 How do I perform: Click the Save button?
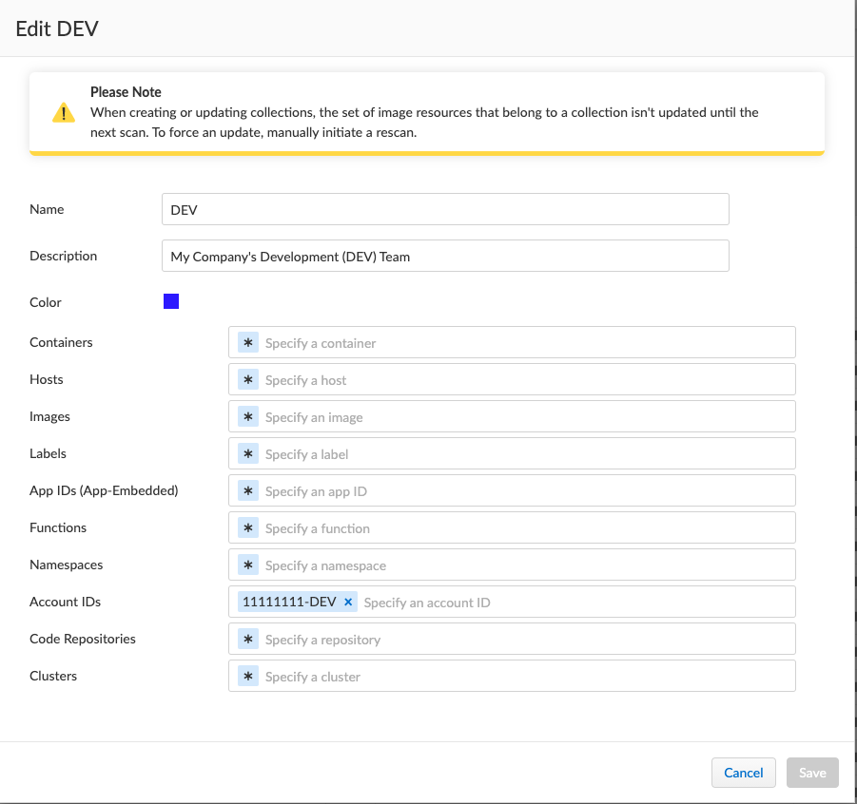(812, 773)
